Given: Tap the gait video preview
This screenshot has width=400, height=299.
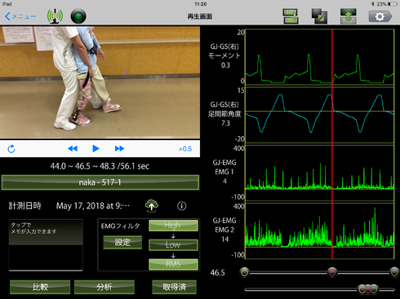Looking at the screenshot, I should point(100,82).
